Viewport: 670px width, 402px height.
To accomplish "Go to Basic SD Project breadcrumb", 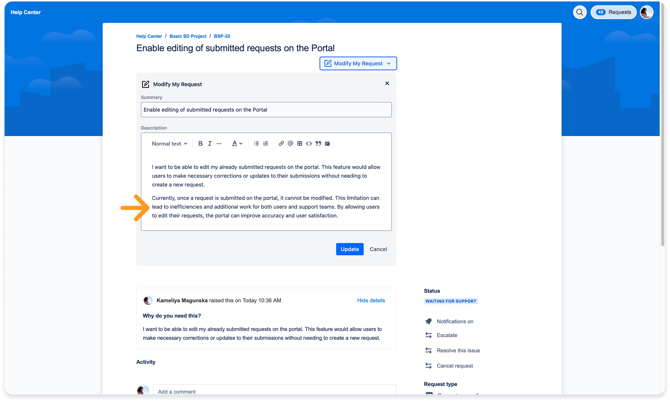I will click(x=188, y=36).
